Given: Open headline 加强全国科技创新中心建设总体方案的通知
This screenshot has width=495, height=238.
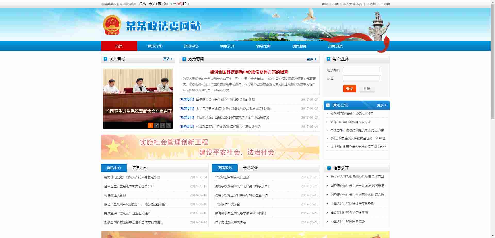Looking at the screenshot, I should coord(249,72).
